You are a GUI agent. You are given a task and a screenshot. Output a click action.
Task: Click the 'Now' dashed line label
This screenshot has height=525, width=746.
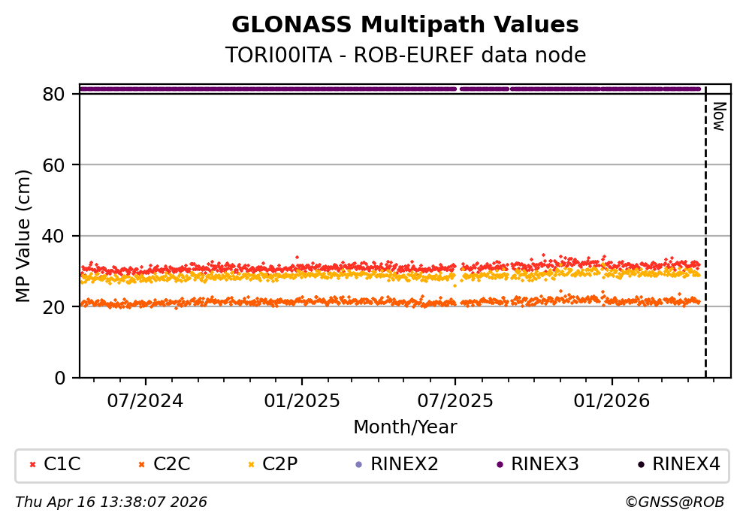pos(718,116)
